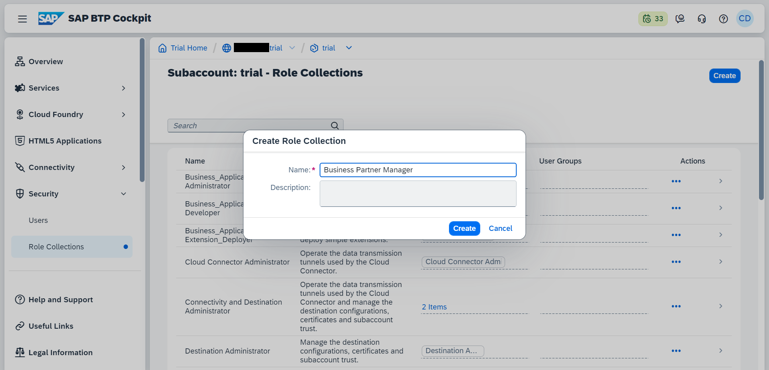The height and width of the screenshot is (370, 769).
Task: Open the CD user profile avatar
Action: click(745, 18)
